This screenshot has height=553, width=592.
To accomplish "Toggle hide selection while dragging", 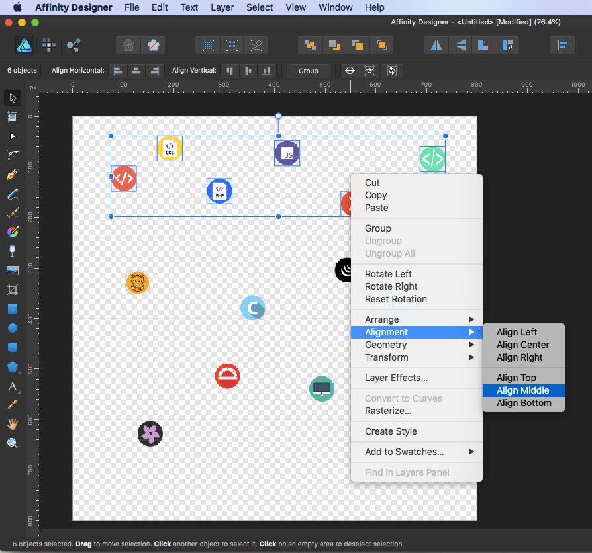I will (x=370, y=71).
